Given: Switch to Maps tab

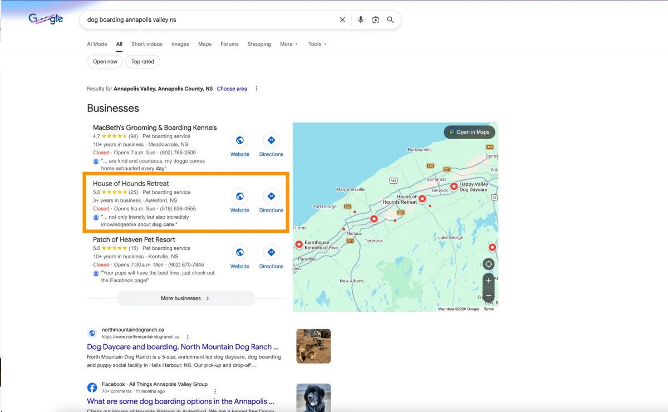Looking at the screenshot, I should pos(205,44).
